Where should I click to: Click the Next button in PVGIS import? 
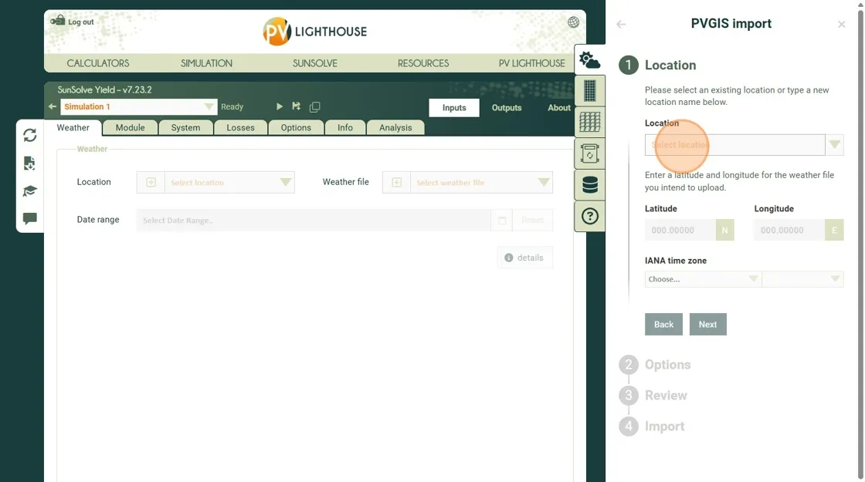click(707, 325)
